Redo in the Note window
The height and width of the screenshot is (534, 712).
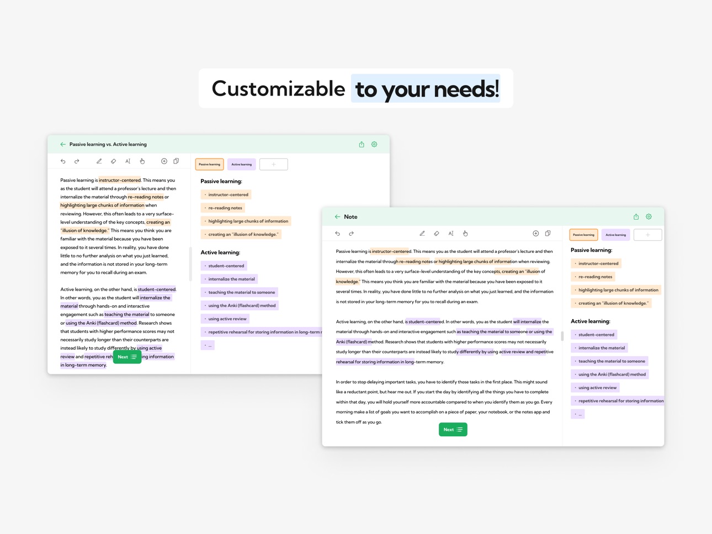351,234
